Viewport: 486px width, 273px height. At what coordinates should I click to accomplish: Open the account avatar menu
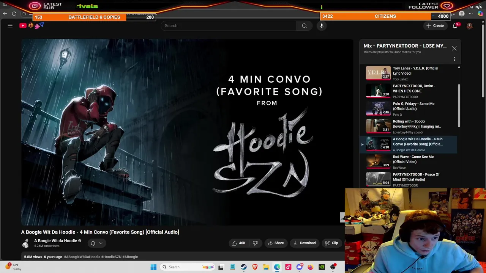[470, 26]
